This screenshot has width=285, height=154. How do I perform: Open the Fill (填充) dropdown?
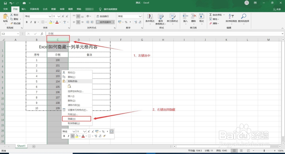(214, 19)
